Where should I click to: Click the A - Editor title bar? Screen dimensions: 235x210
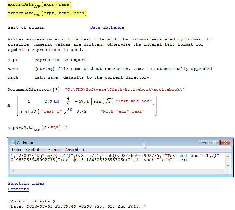click(x=98, y=142)
